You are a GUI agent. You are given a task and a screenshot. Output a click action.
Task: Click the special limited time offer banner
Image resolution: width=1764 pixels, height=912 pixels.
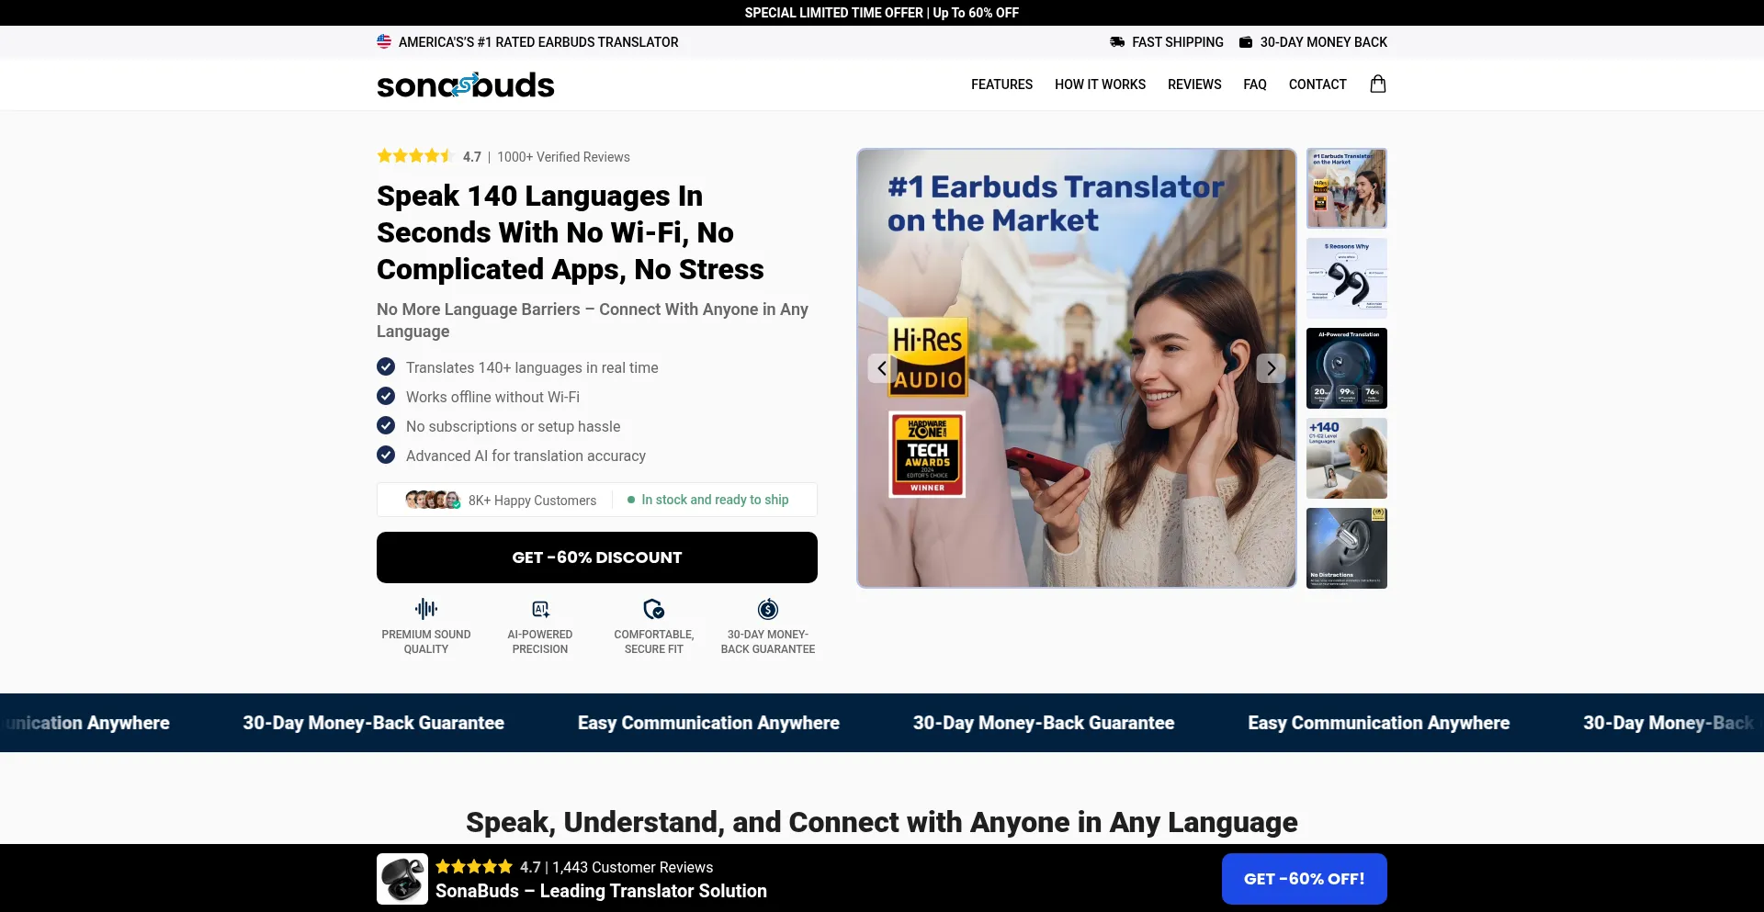coord(882,13)
